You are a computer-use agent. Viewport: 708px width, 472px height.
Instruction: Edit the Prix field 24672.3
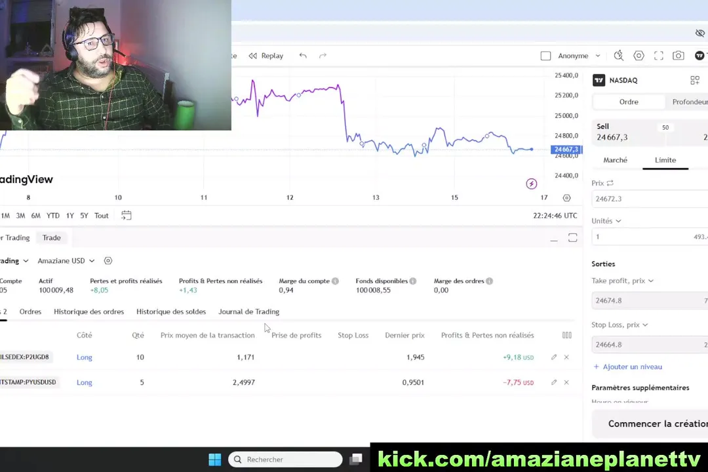(x=649, y=199)
